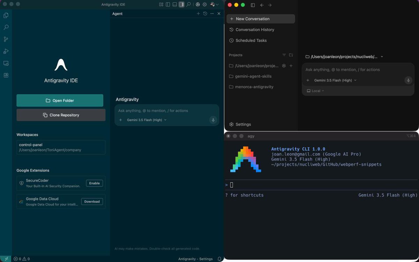Viewport: 419px width, 262px height.
Task: Click '? for shortcuts' in the terminal
Action: pos(244,195)
